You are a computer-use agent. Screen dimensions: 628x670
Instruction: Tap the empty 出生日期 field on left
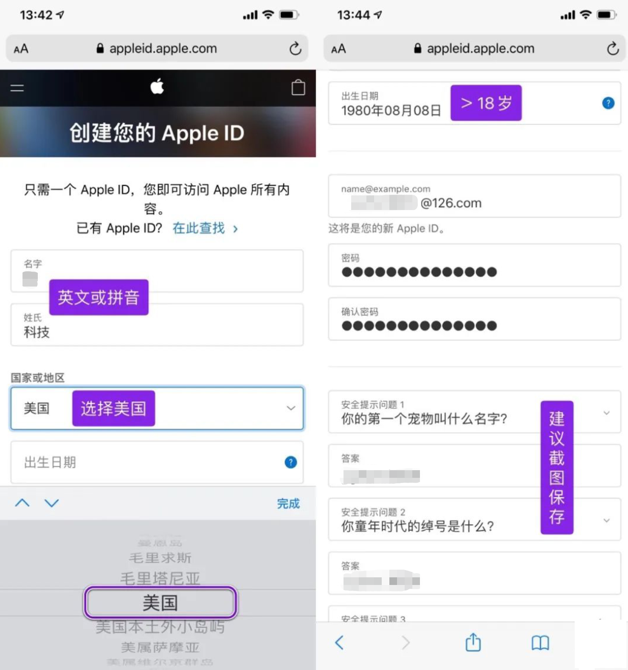157,462
